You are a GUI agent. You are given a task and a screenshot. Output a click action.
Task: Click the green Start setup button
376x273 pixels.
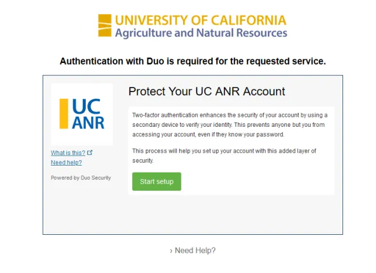click(x=157, y=181)
